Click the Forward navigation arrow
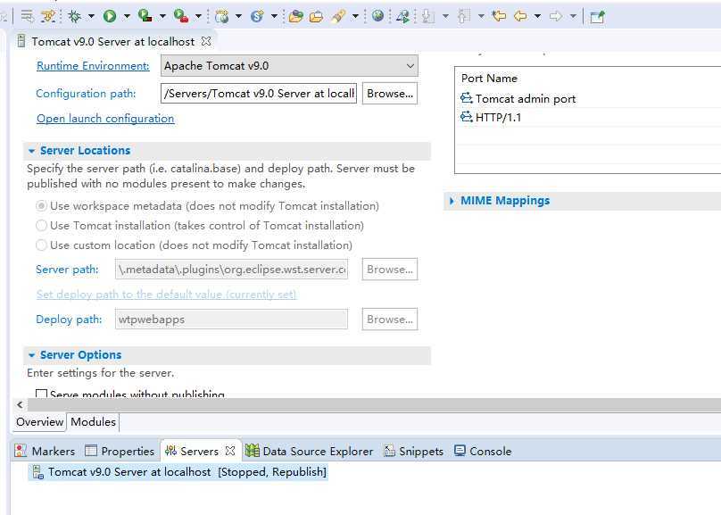 point(555,17)
